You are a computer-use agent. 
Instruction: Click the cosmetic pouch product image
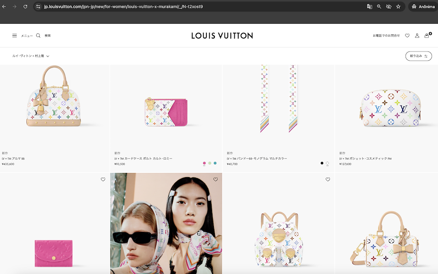(x=391, y=108)
